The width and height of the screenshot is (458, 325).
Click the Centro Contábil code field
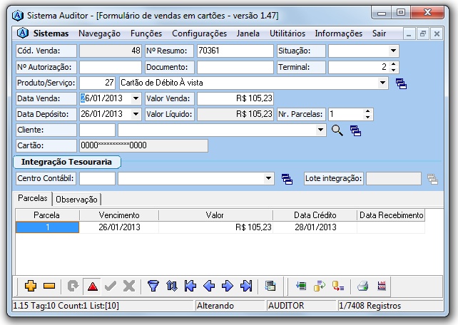click(x=97, y=178)
